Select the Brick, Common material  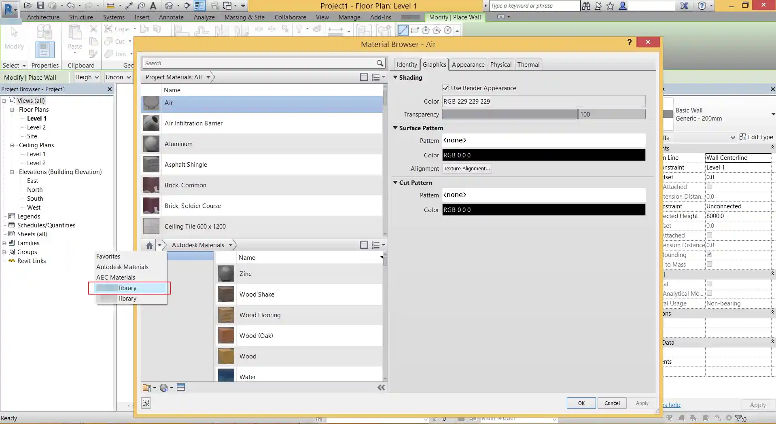[x=186, y=185]
